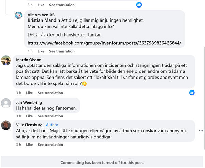Like Ville Flensburg's comment
The image size is (205, 168).
(29, 145)
